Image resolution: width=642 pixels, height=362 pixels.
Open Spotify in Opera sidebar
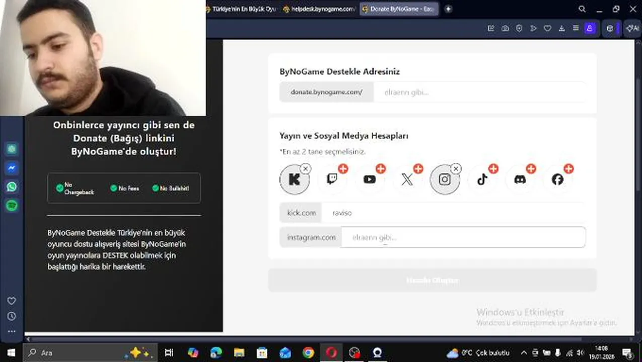[x=12, y=206]
